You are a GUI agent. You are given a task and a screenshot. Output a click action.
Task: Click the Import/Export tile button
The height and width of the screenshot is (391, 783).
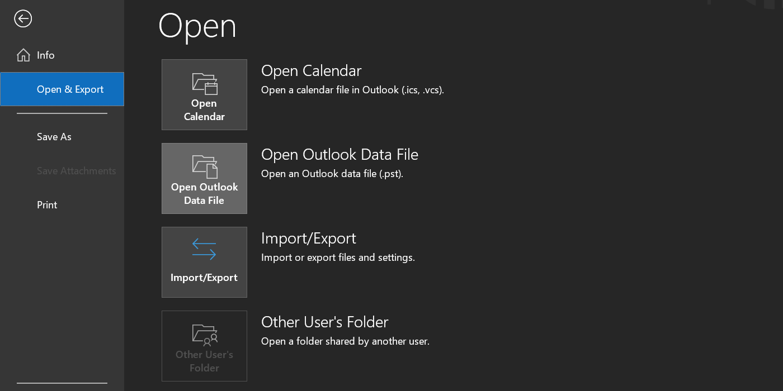click(204, 262)
